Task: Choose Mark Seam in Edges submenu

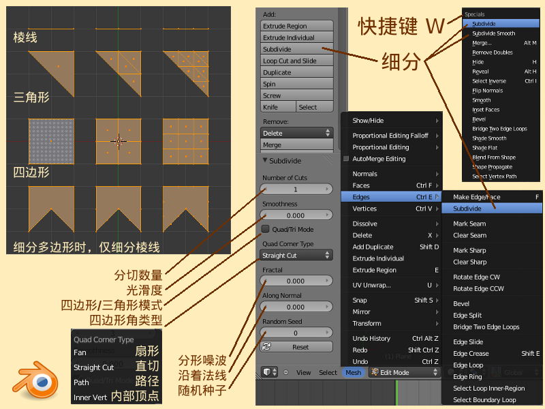Action: (492, 224)
